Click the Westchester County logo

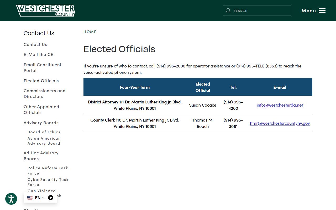[45, 10]
